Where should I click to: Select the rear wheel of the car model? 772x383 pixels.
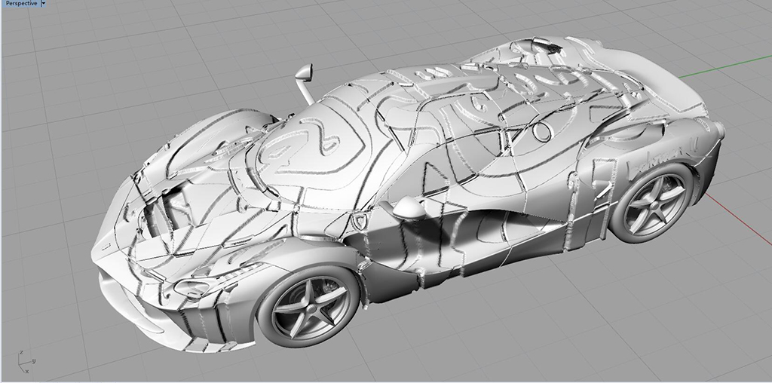[652, 202]
